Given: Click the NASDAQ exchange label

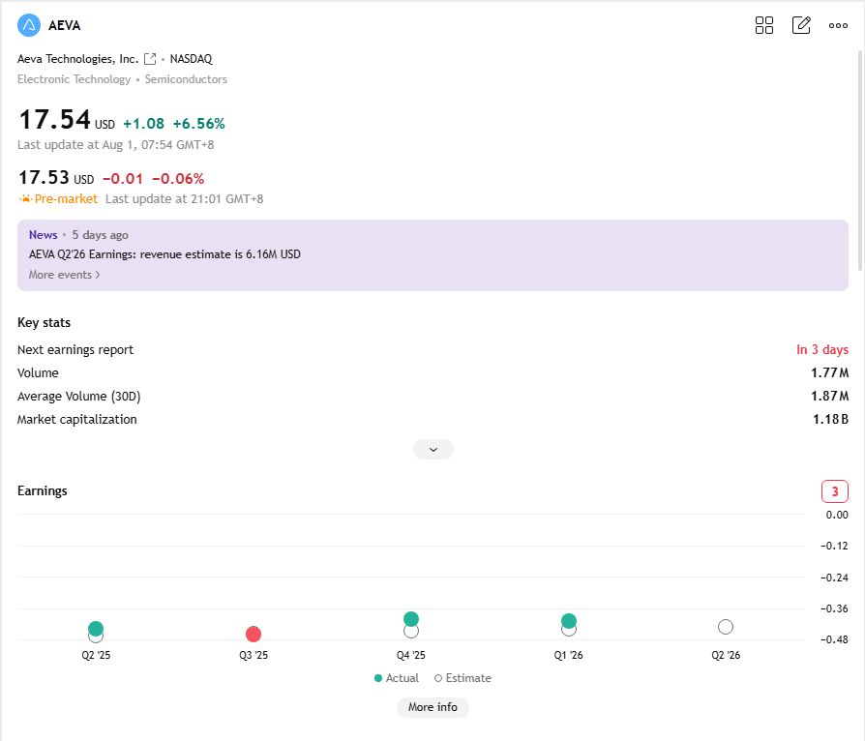Looking at the screenshot, I should (191, 59).
